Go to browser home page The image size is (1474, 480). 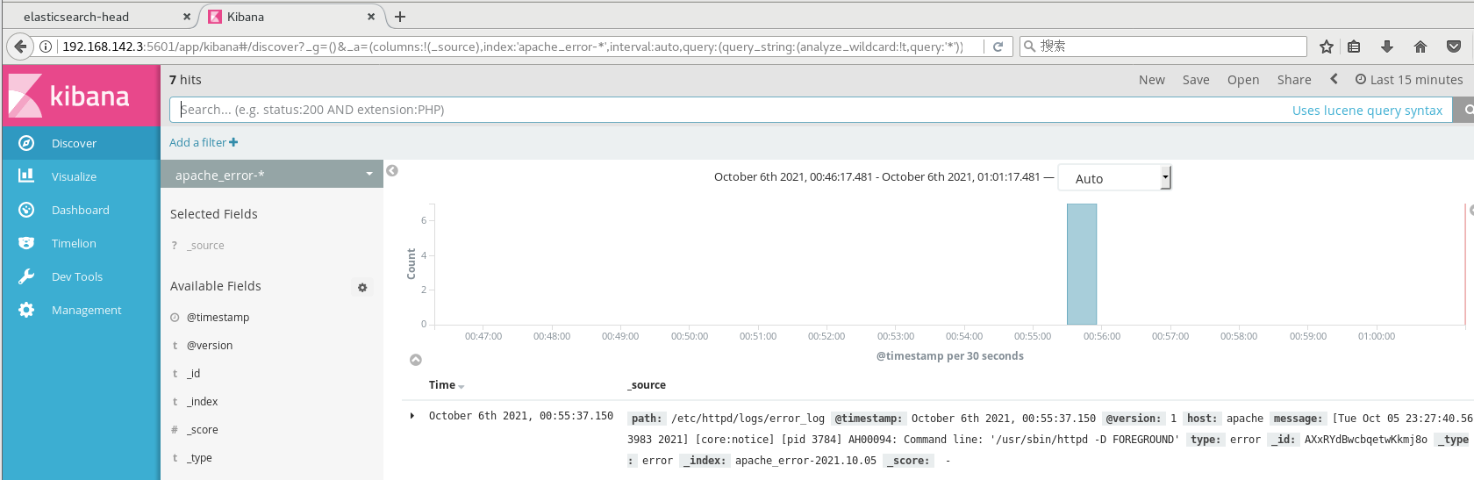(x=1420, y=47)
